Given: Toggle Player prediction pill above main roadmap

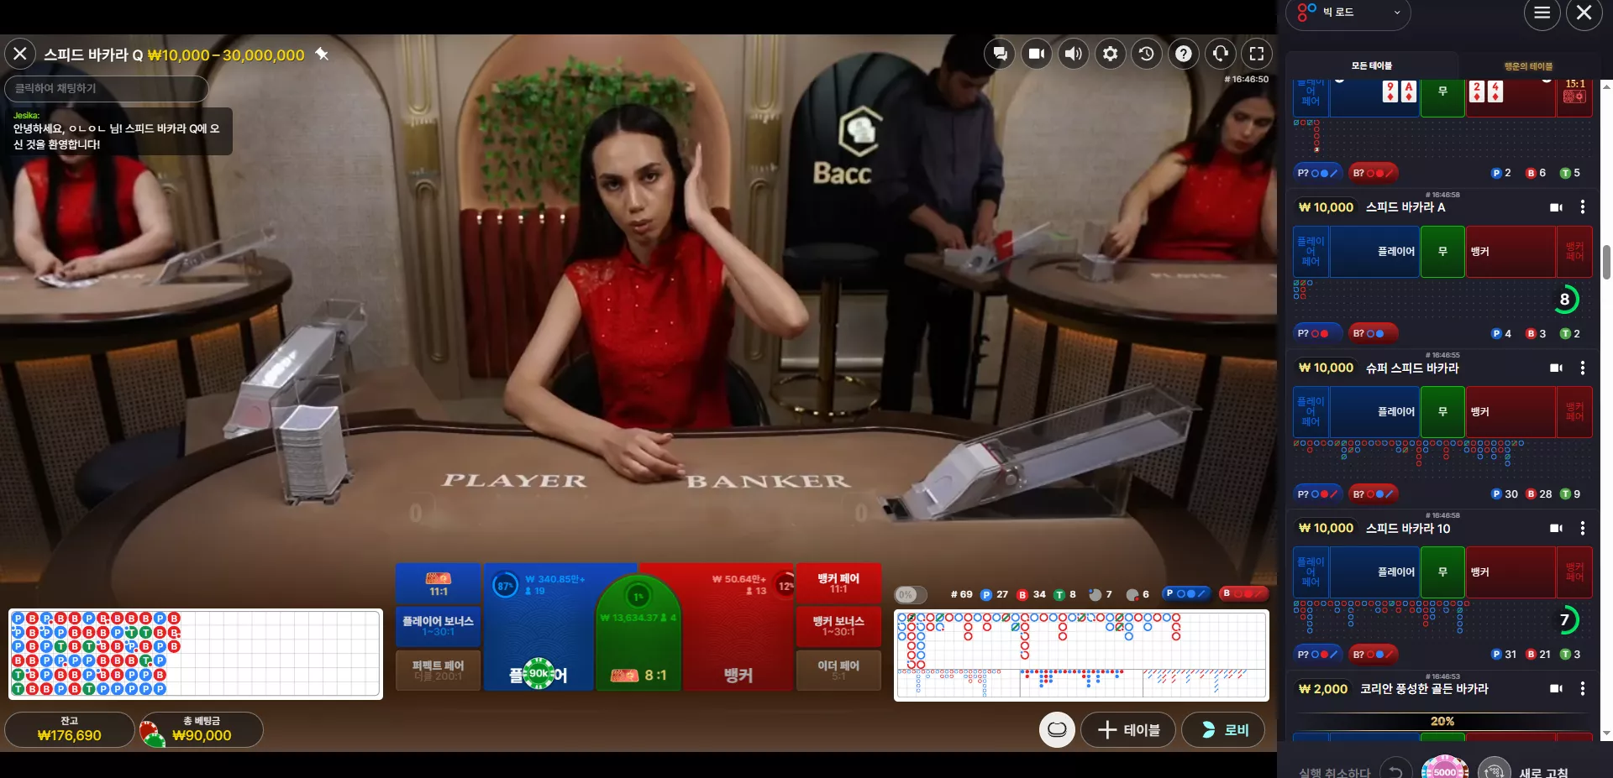Looking at the screenshot, I should click(1186, 593).
